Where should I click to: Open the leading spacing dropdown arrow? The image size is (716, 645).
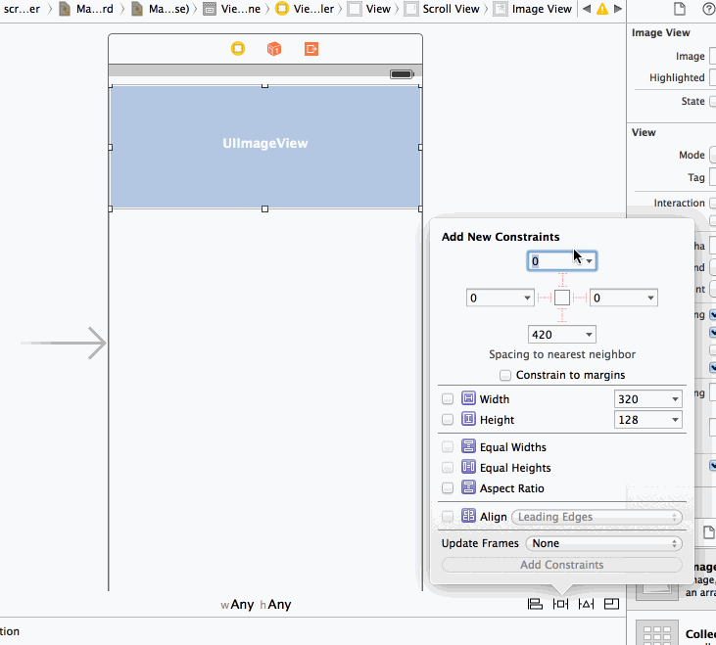[x=527, y=298]
